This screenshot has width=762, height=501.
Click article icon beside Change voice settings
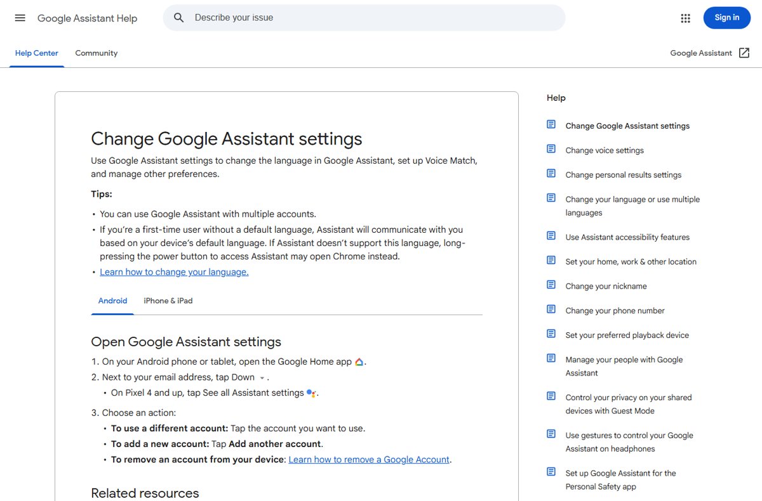click(x=551, y=149)
